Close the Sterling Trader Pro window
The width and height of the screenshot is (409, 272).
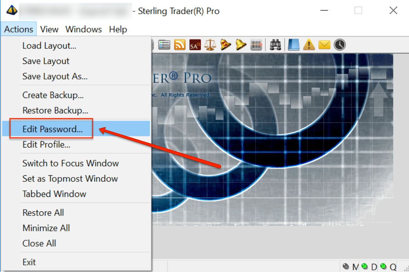click(x=393, y=11)
